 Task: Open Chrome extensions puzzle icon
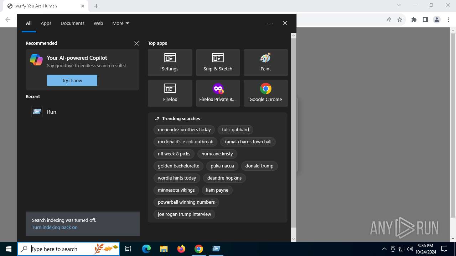(414, 20)
